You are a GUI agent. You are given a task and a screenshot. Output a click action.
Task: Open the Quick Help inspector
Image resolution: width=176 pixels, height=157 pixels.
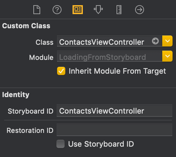point(57,10)
